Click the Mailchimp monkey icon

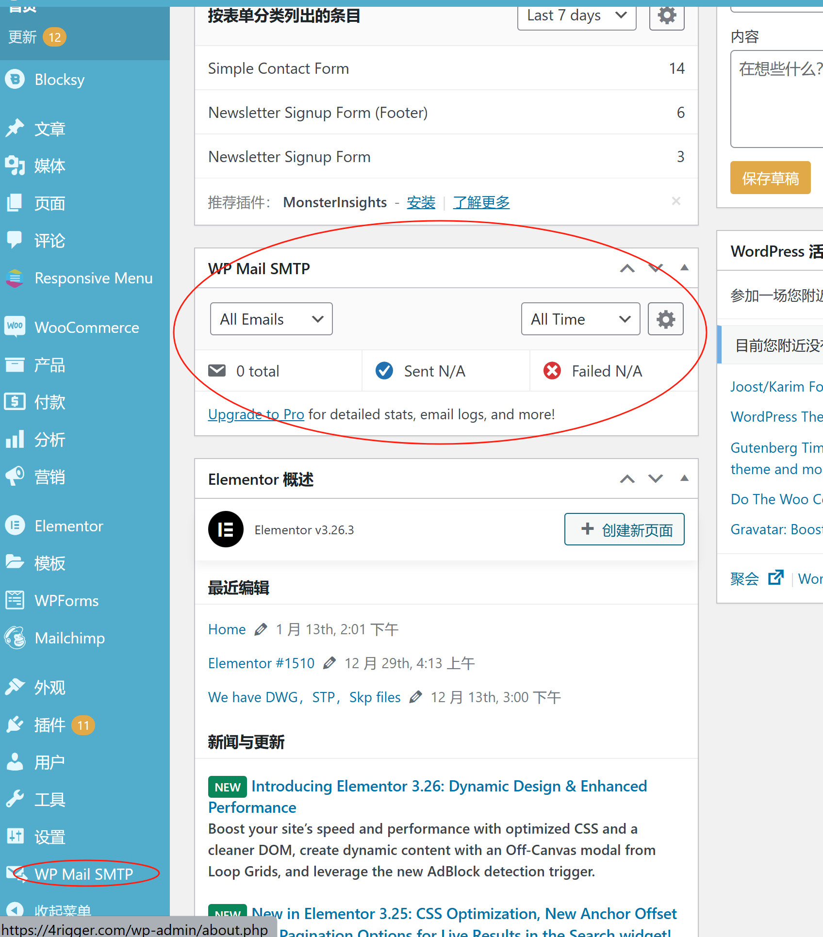coord(15,638)
